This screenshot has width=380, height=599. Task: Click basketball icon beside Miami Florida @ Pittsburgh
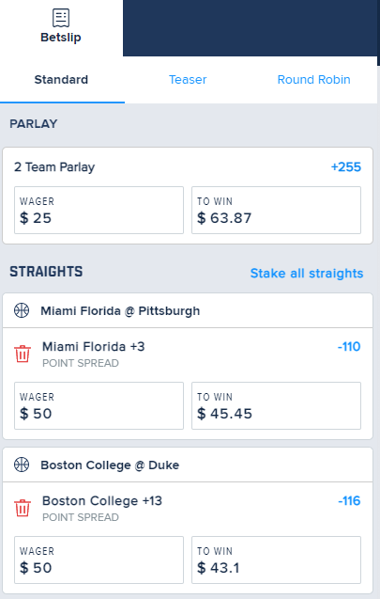click(x=22, y=310)
